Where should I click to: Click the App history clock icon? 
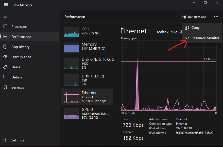(5, 47)
